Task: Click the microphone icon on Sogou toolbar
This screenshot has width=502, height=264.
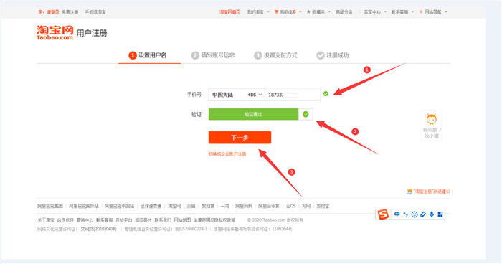Action: coord(432,214)
